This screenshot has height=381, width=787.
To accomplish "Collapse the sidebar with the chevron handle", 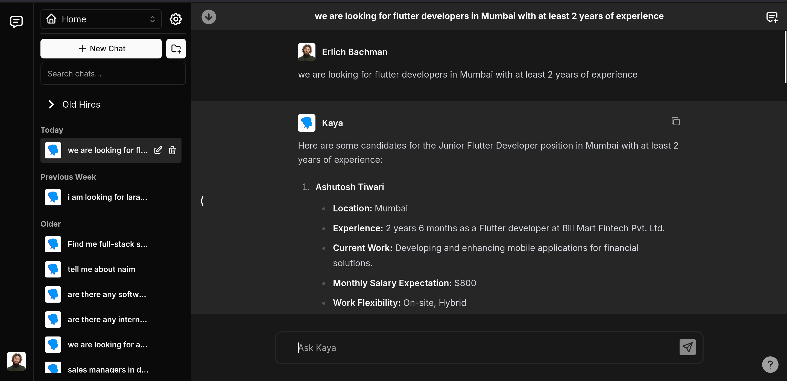I will click(202, 200).
